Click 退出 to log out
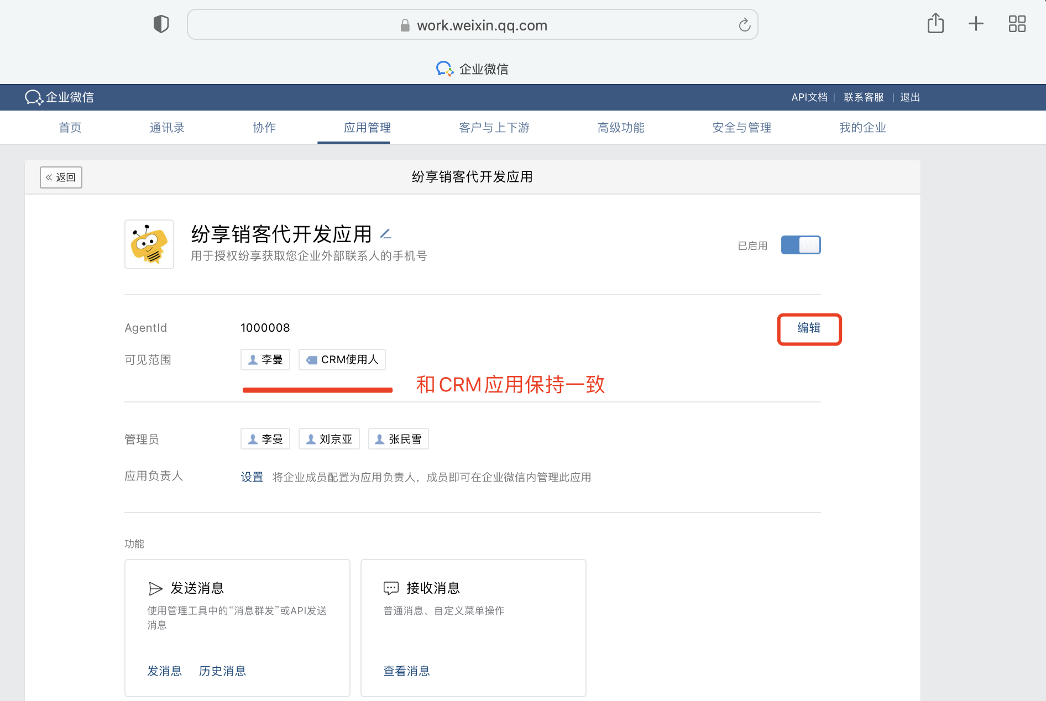1046x701 pixels. [x=909, y=97]
